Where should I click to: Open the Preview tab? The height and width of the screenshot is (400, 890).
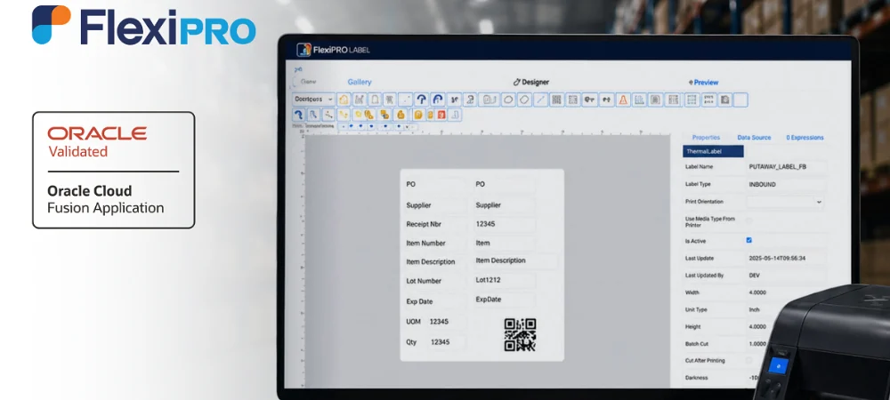(x=703, y=82)
